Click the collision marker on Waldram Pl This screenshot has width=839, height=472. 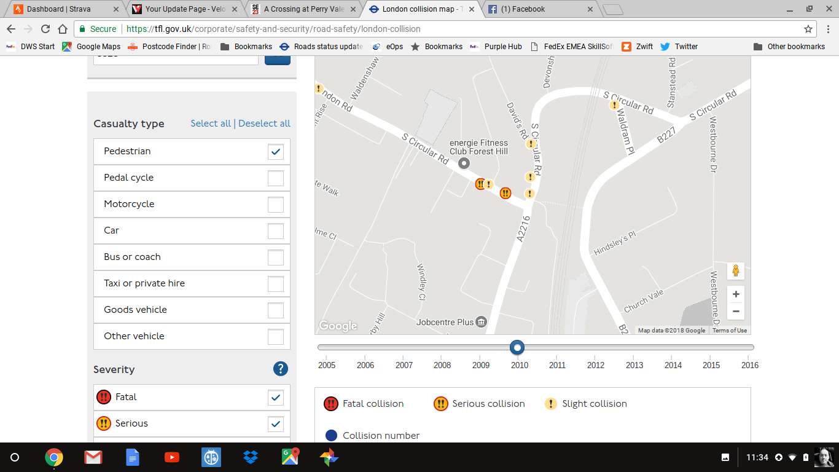click(614, 105)
